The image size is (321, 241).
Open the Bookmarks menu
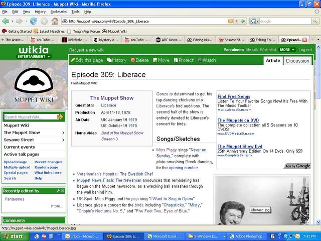coord(58,12)
